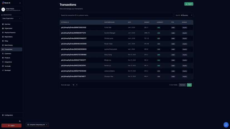Click the order badge in Stacy Song row
230x129 pixels.
173,55
